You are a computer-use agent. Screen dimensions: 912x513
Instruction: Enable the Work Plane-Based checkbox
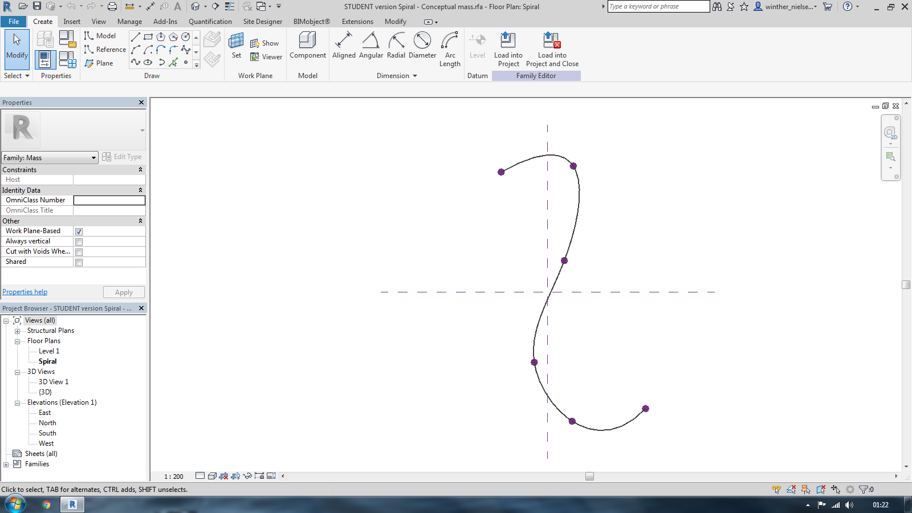click(x=79, y=231)
